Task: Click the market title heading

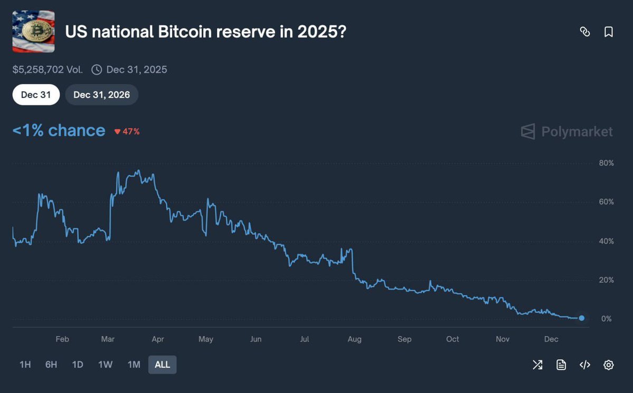Action: 205,32
